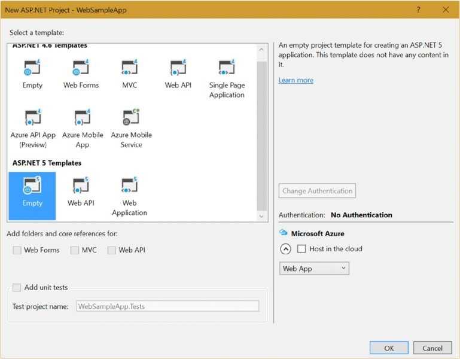Close the New ASP.NET Project dialog

click(446, 10)
